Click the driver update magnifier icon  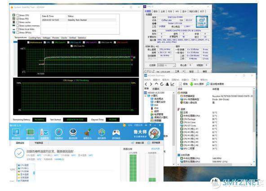(x=208, y=84)
